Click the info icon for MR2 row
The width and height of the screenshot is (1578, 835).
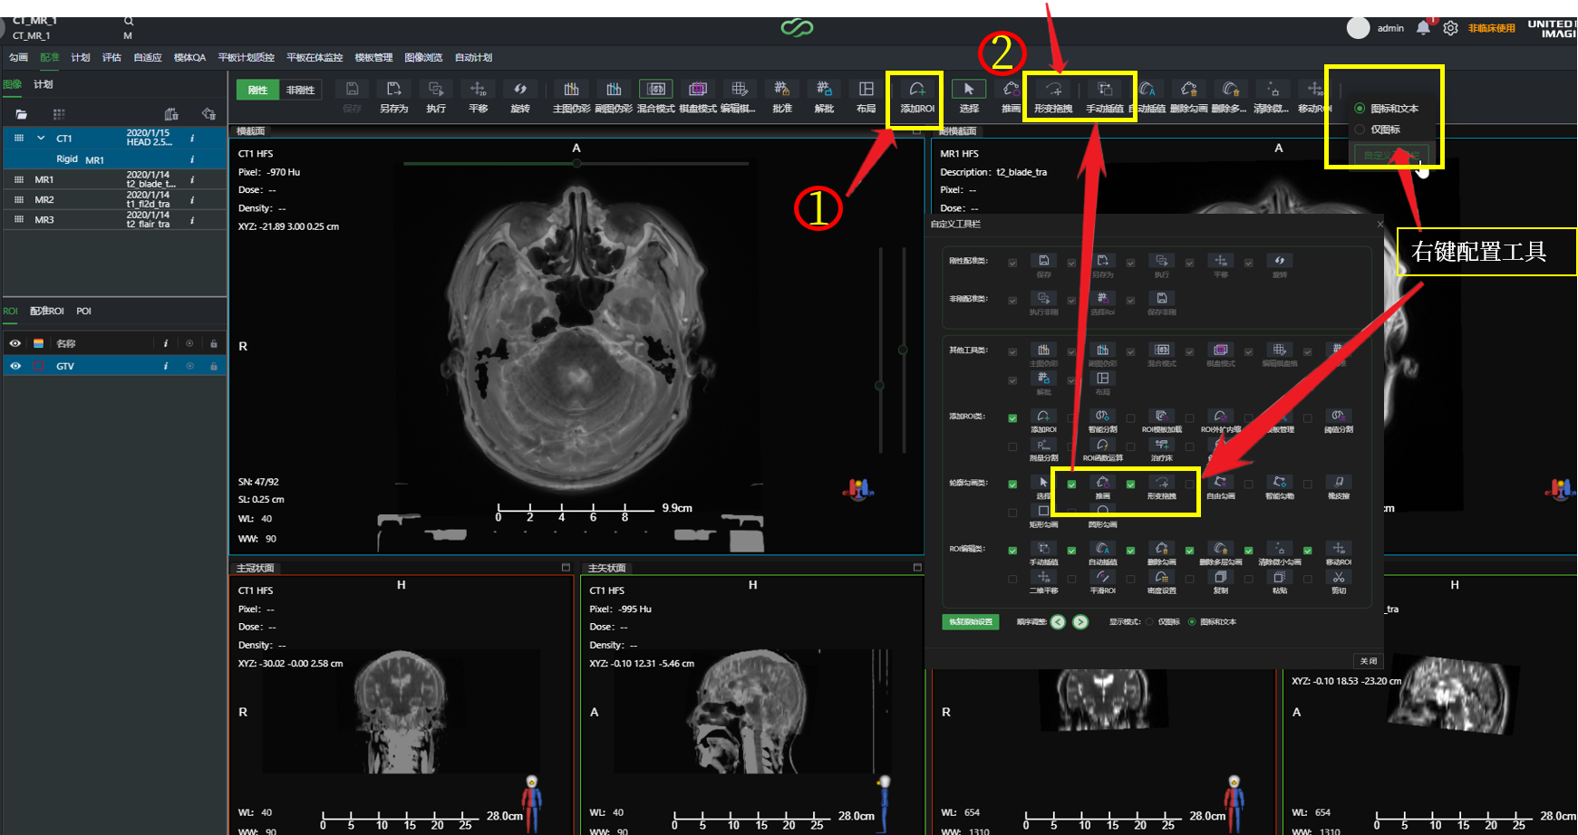point(192,199)
